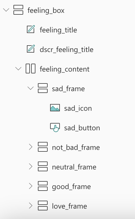Viewport: 135px width, 219px height.
Task: Click the neutral_frame container icon
Action: [x=43, y=166]
